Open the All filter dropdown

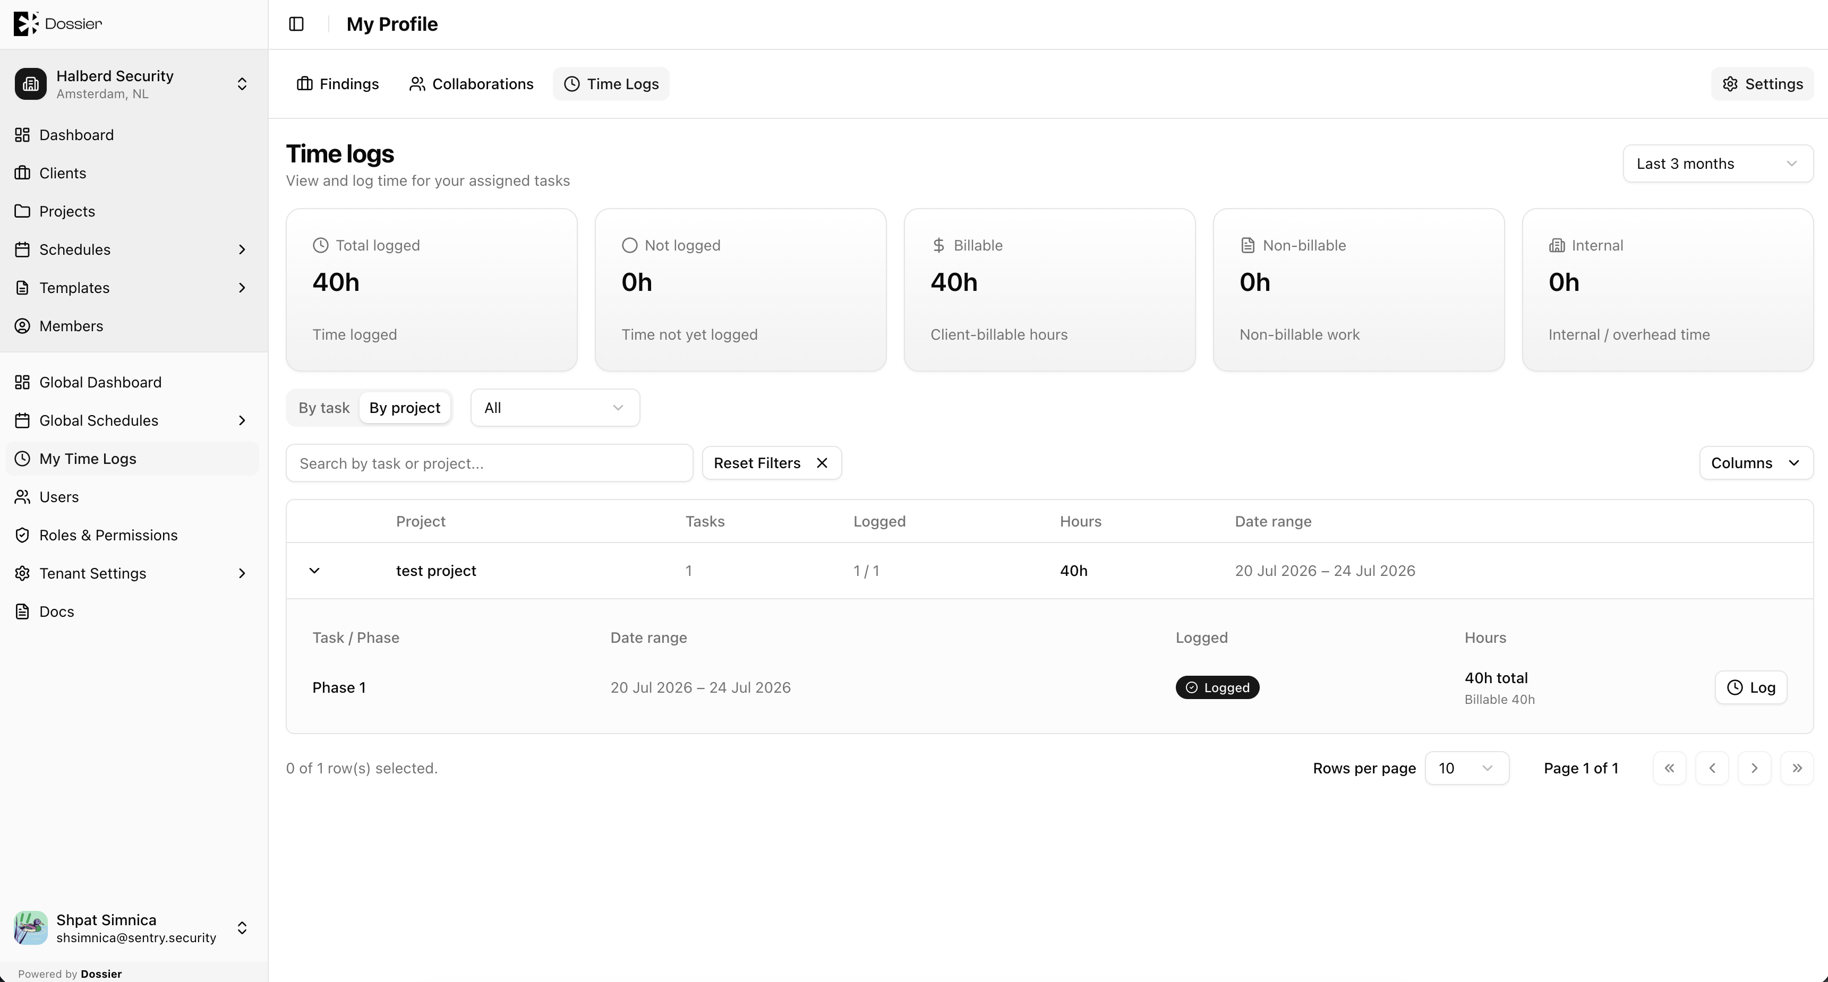point(555,408)
